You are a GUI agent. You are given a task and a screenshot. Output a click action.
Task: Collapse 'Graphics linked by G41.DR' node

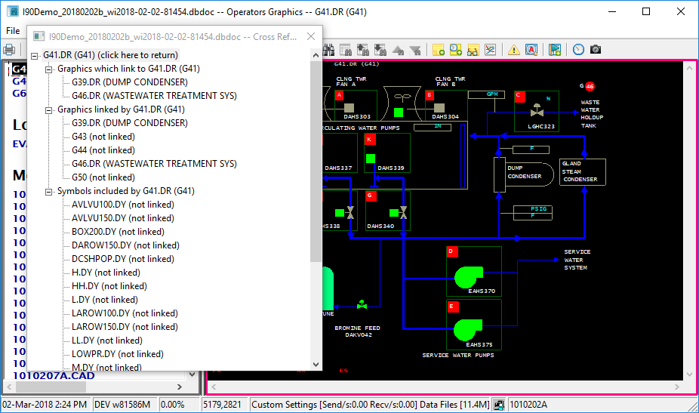[x=48, y=110]
